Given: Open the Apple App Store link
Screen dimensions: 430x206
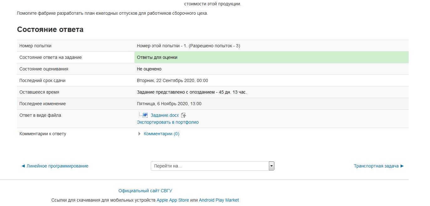Looking at the screenshot, I should [x=173, y=200].
